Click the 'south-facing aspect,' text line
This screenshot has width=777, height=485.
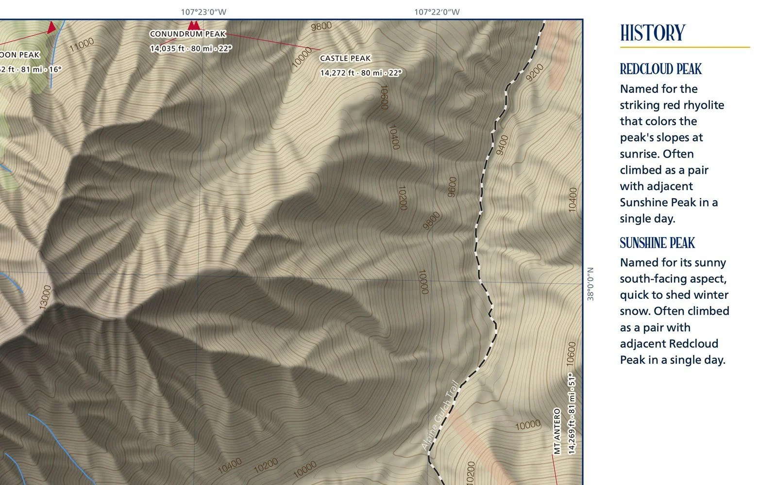coord(673,279)
